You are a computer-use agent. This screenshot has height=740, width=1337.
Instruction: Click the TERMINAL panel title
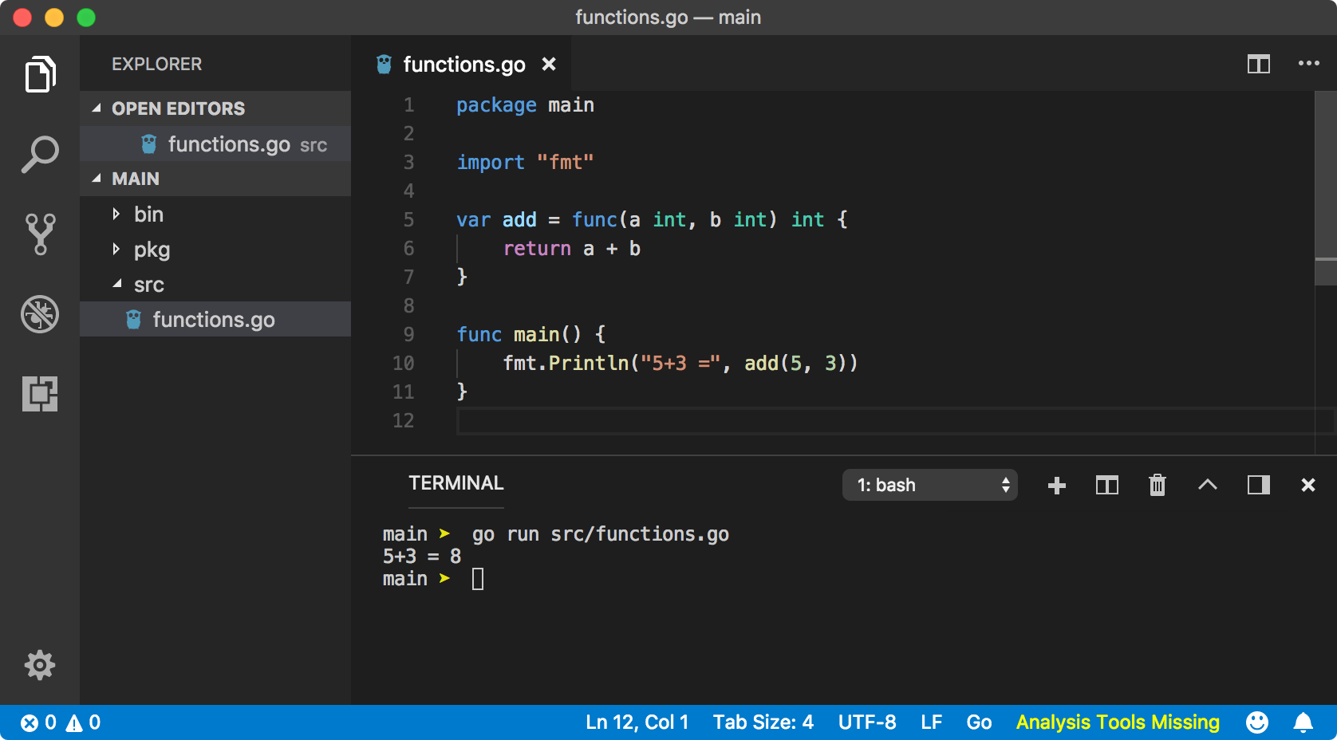(456, 482)
